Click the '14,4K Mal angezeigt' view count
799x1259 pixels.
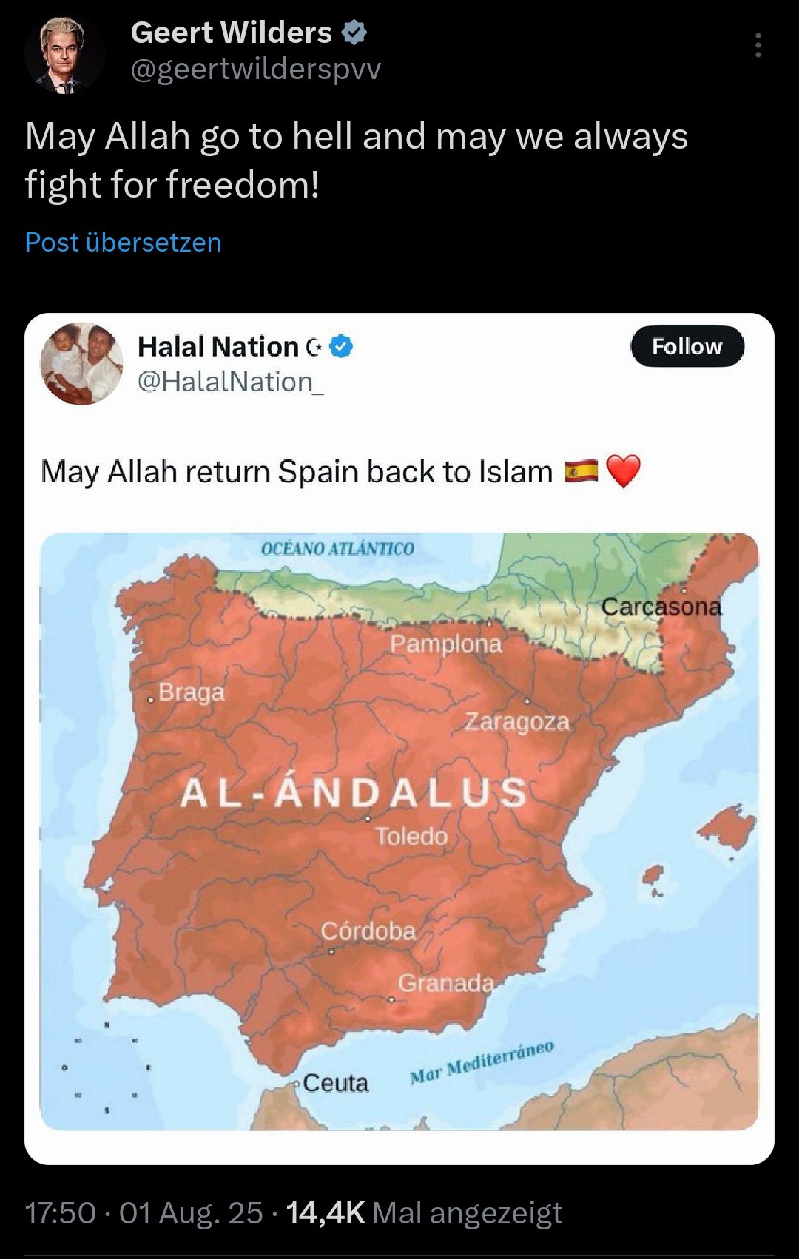[x=424, y=1213]
